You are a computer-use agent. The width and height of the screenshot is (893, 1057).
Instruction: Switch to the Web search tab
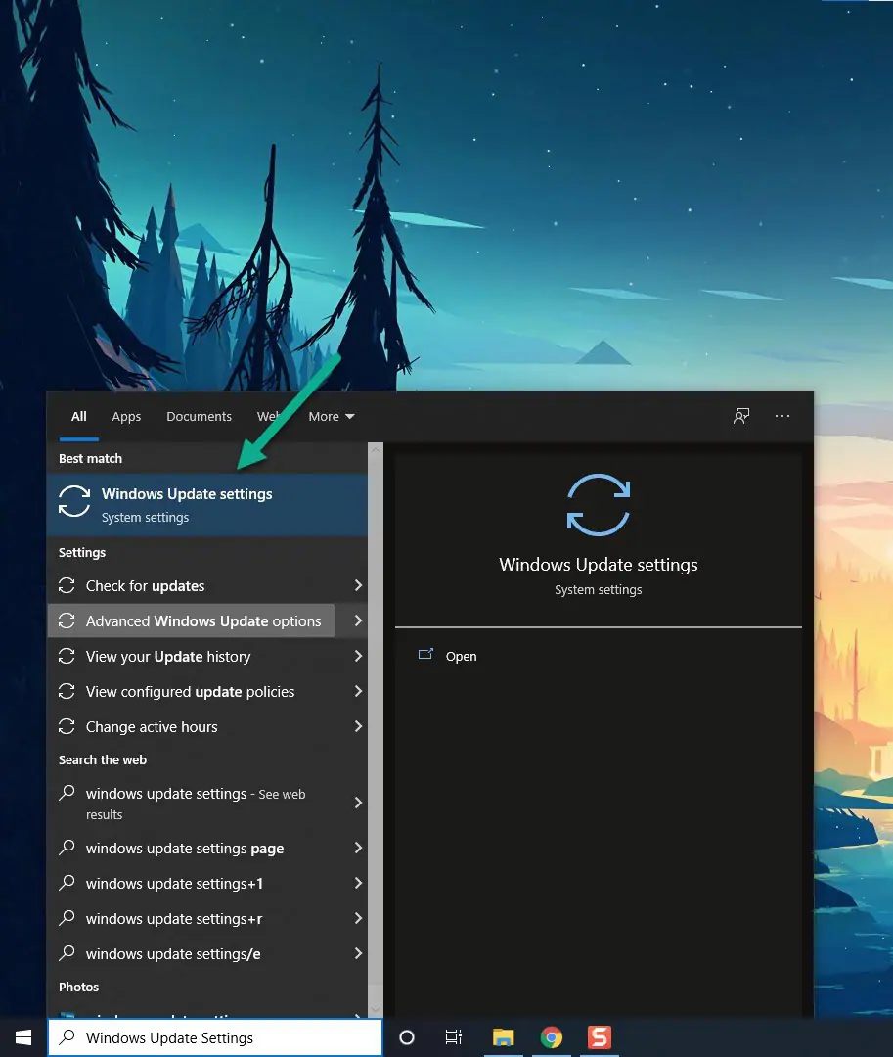click(268, 417)
